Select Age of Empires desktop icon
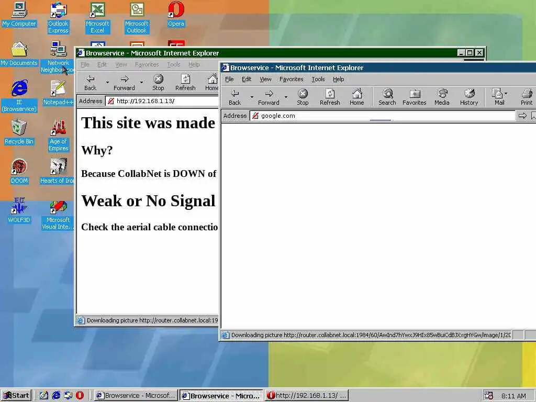 59,136
